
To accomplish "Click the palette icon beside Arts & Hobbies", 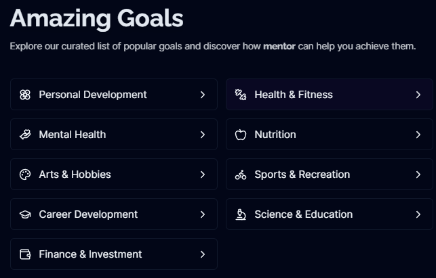I will (x=25, y=175).
